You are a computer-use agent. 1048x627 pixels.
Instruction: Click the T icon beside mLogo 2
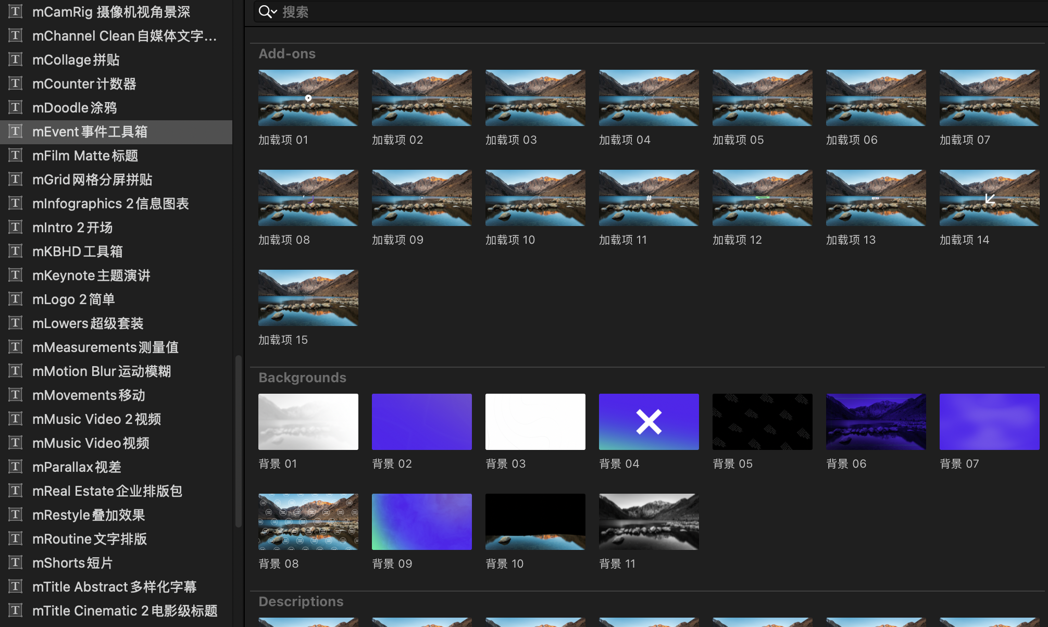click(x=16, y=299)
